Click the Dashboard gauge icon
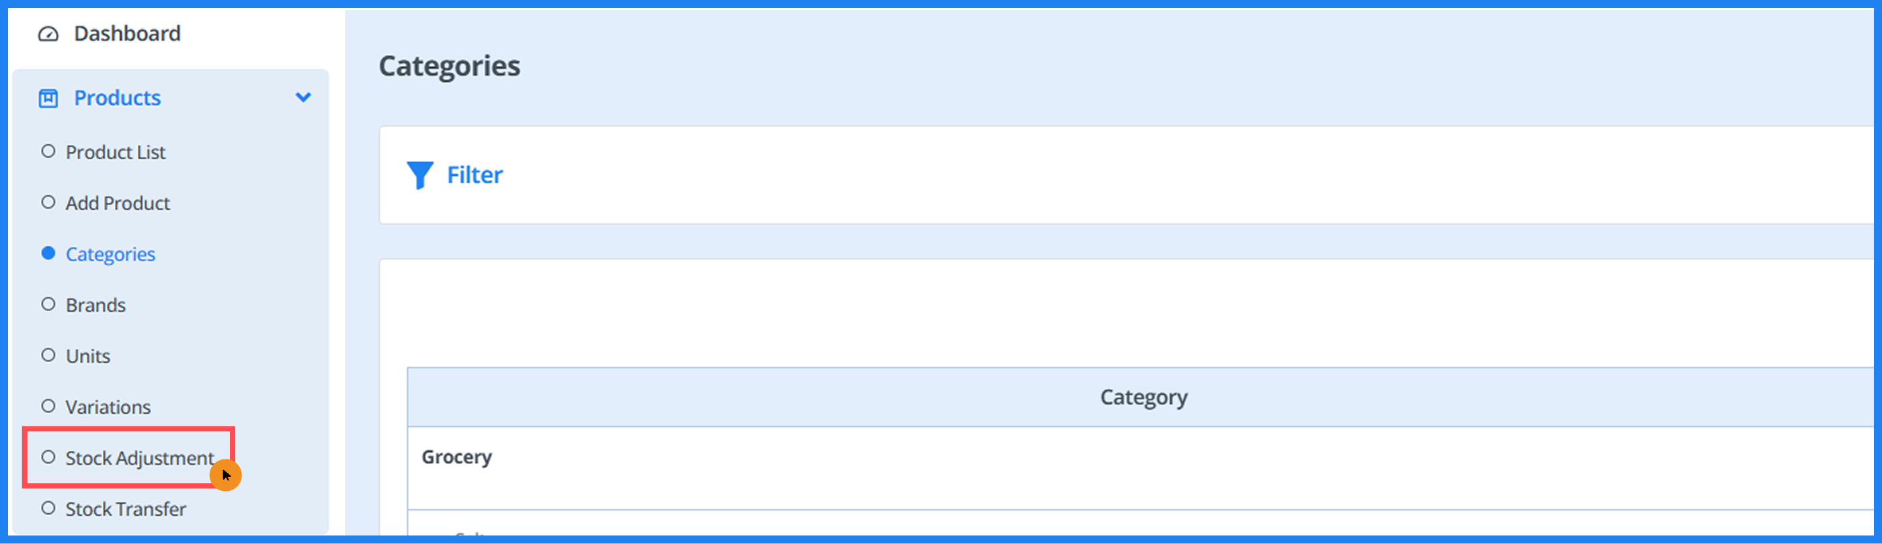The image size is (1882, 544). point(48,34)
